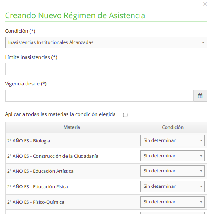Click the Límite inasistencias input field

(x=106, y=69)
